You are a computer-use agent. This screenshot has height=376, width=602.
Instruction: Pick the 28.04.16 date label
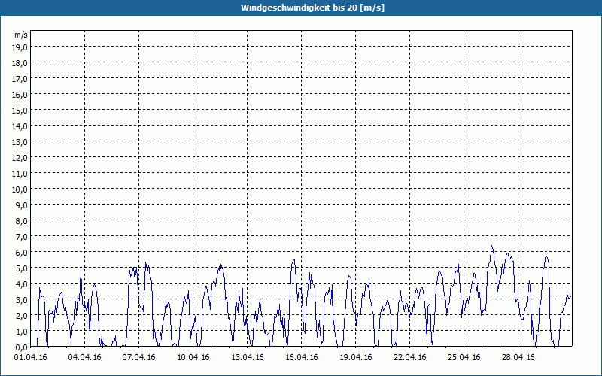tap(518, 358)
